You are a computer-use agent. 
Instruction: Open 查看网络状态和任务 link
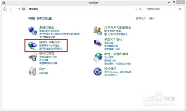[49, 45]
